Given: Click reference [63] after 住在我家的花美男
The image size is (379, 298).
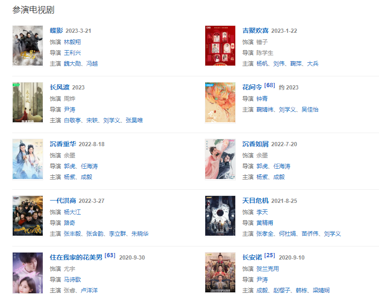Looking at the screenshot, I should (x=110, y=255).
